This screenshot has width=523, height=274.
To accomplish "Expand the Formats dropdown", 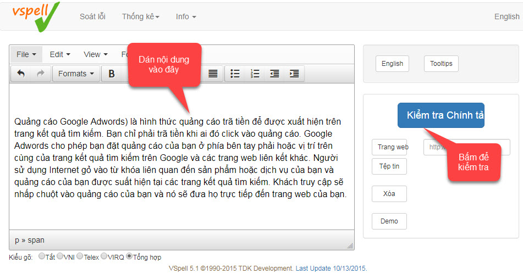I will tap(76, 74).
